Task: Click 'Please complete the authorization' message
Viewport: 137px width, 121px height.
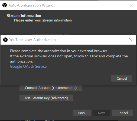Action: pyautogui.click(x=59, y=51)
